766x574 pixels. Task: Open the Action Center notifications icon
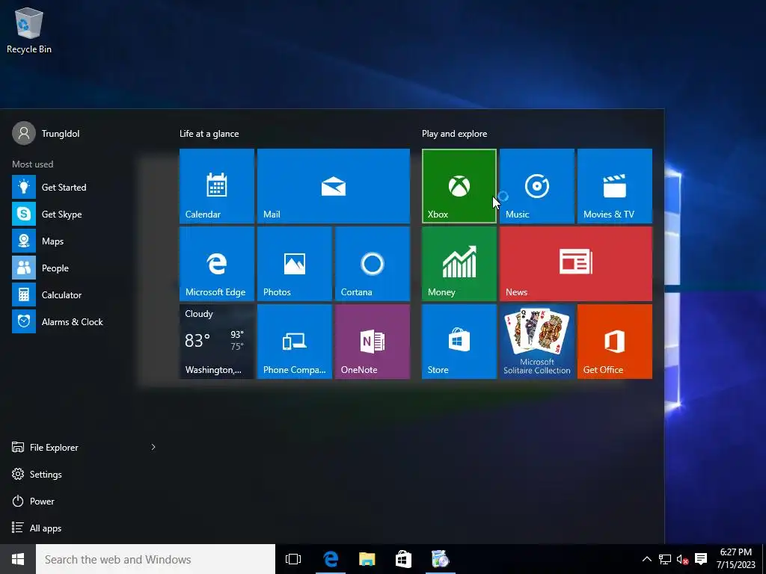point(701,559)
